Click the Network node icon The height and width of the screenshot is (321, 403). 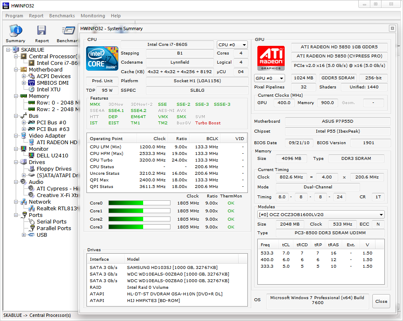coord(24,202)
